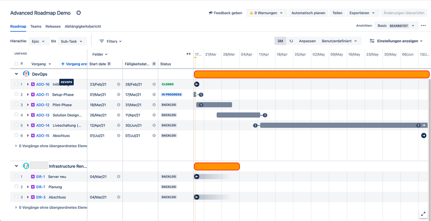Check the box for ADO-16
431x221 pixels.
coord(16,84)
